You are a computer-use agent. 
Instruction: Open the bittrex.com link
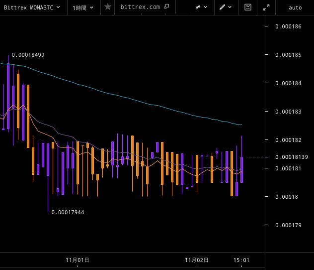point(140,7)
